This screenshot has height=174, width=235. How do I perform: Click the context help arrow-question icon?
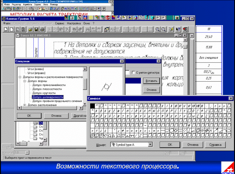click(x=178, y=29)
